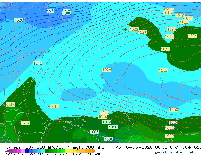The height and width of the screenshot is (155, 201).
Task: Click the legend value 299
Action: point(66,154)
